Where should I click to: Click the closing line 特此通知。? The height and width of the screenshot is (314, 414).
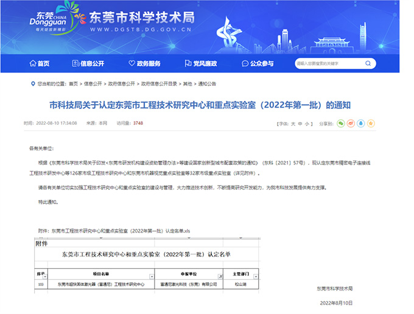(x=48, y=202)
